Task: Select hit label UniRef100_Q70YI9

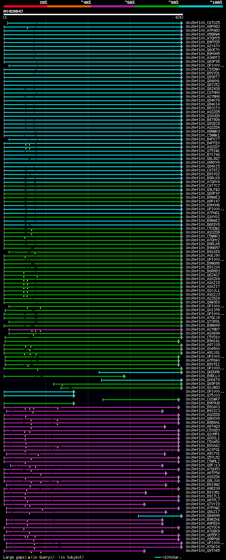Action: coord(203,504)
